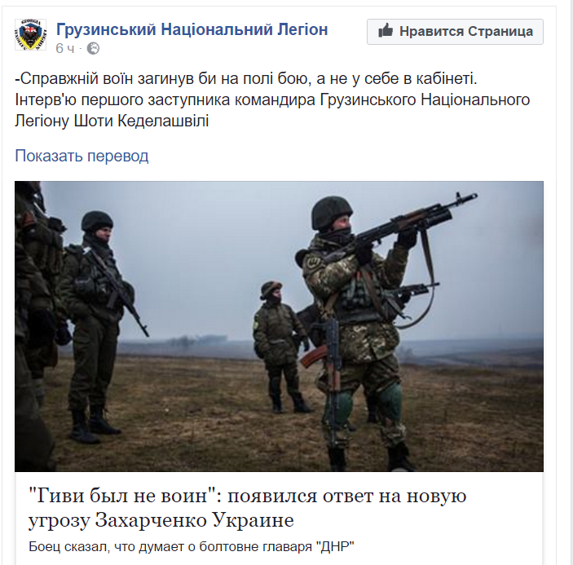Open the article preview photo of soldiers

279,326
